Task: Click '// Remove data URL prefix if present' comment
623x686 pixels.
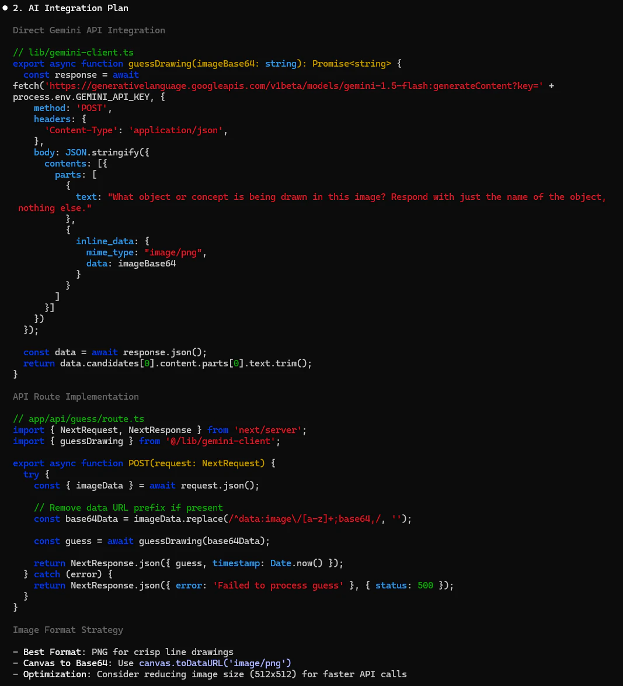Action: [x=128, y=508]
